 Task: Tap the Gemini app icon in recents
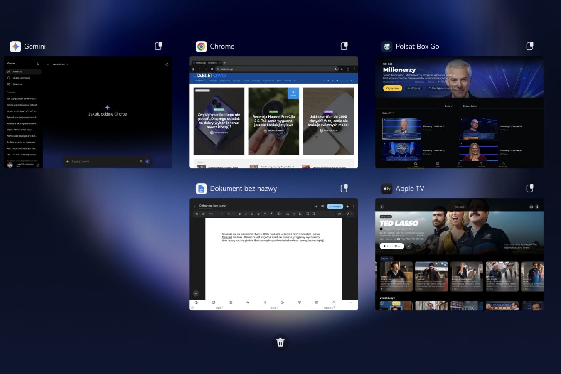[x=15, y=47]
